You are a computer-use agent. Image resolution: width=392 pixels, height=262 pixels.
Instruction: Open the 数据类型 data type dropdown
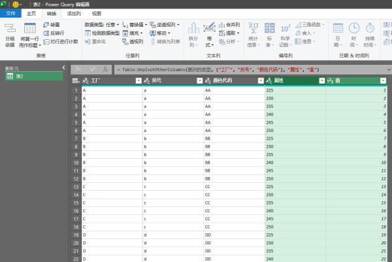102,24
